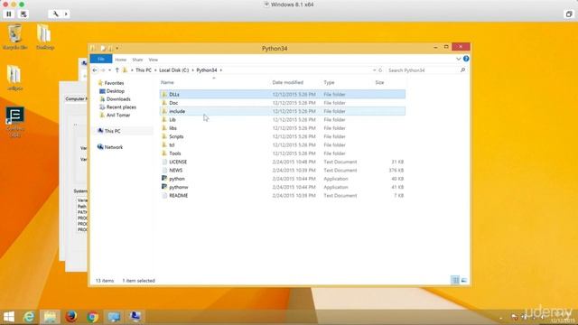Pause the virtual machine
578x325 pixels.
pos(9,14)
